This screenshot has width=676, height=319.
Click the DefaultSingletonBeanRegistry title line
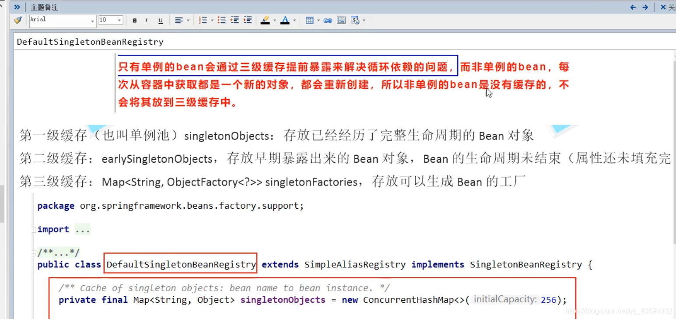90,42
